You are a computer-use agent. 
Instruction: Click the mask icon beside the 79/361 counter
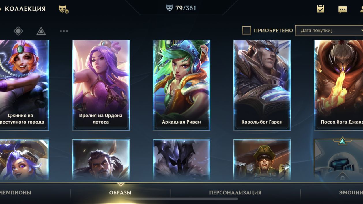tap(170, 8)
